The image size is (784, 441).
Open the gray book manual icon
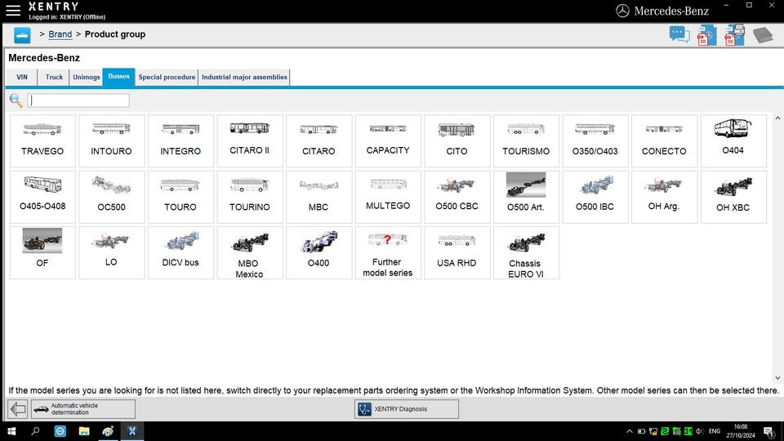(x=763, y=35)
